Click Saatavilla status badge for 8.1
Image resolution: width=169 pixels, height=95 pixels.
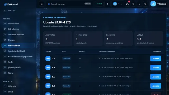tap(66, 77)
